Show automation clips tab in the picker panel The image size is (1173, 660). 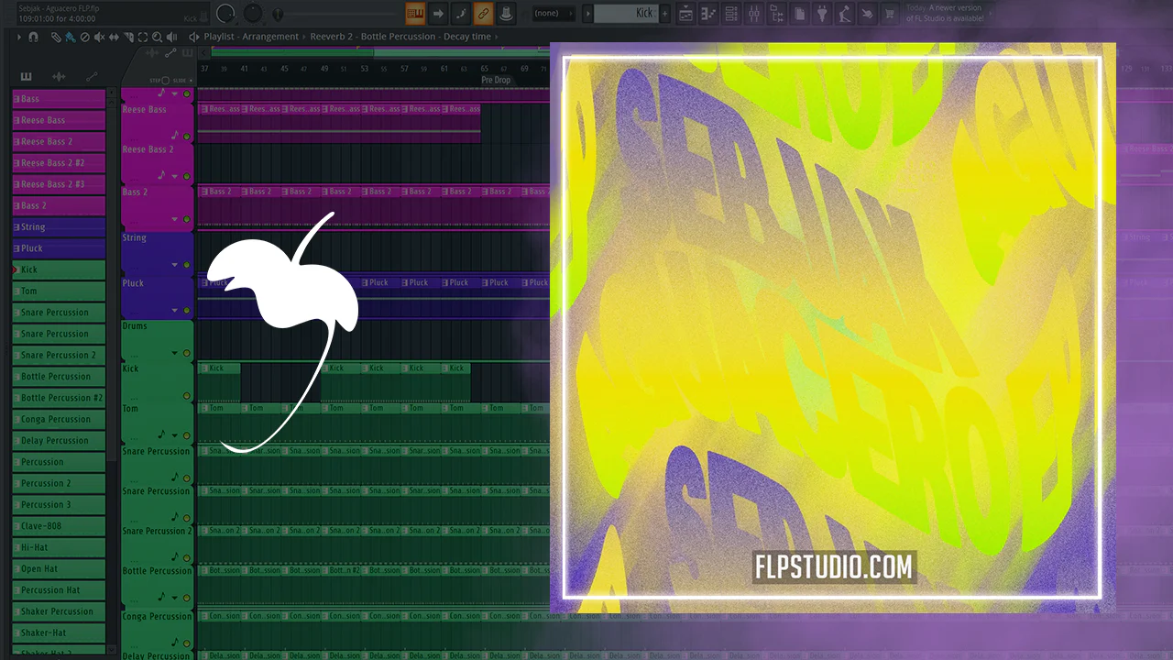[x=92, y=76]
